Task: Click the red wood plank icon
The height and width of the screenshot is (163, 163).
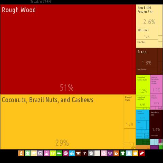Action: pos(142,153)
